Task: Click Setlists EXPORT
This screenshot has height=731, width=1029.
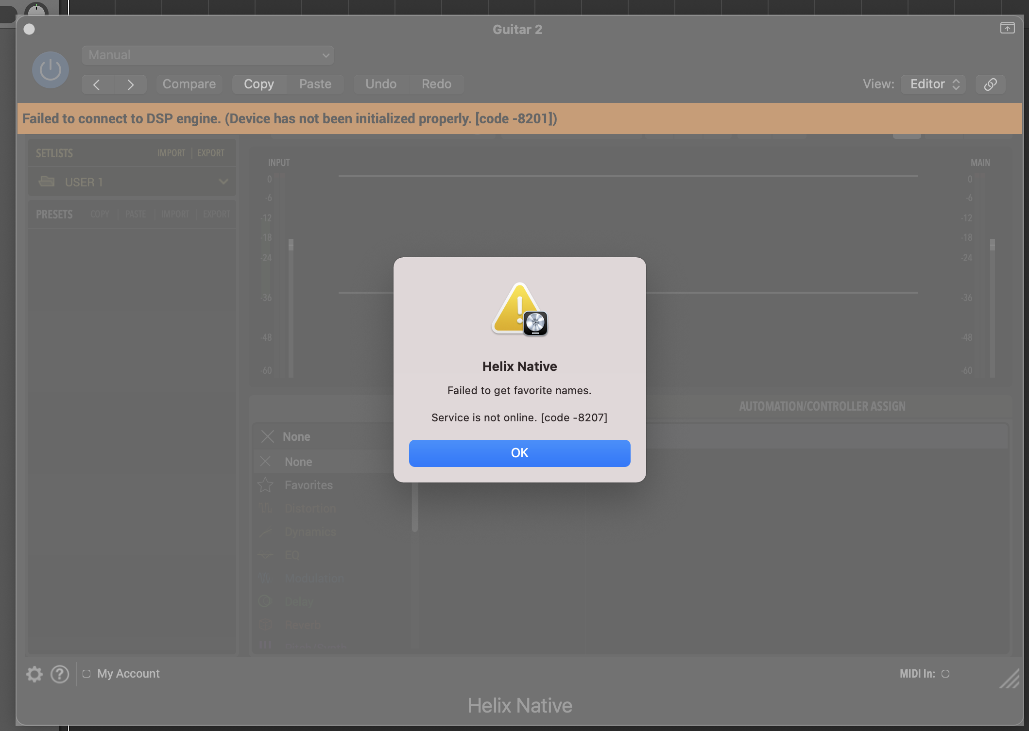Action: [211, 153]
